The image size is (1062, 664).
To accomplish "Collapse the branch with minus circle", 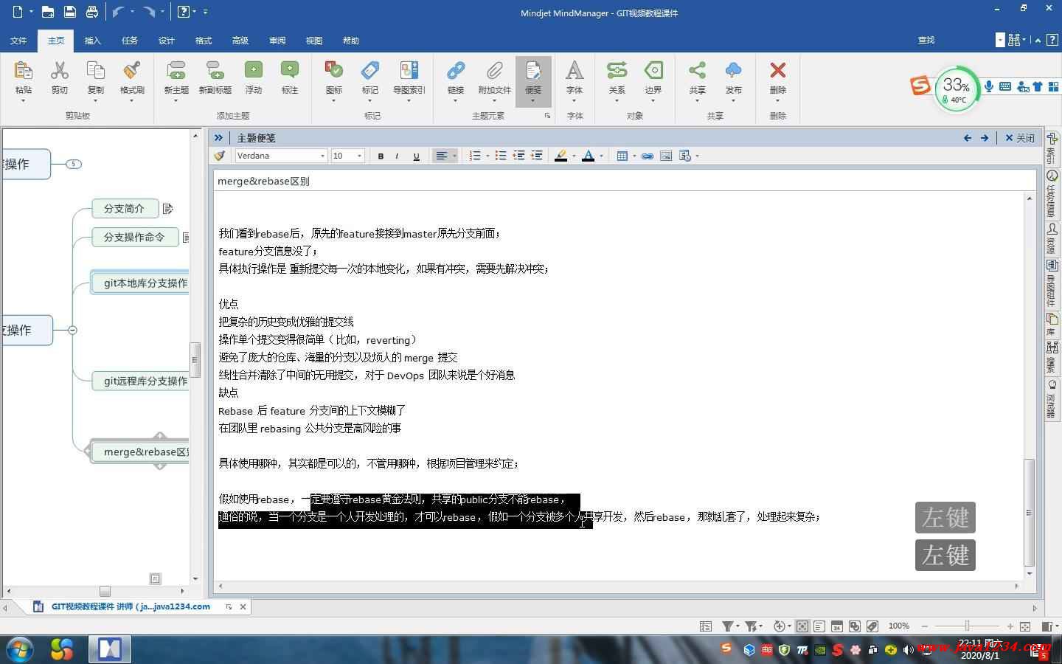I will [72, 330].
